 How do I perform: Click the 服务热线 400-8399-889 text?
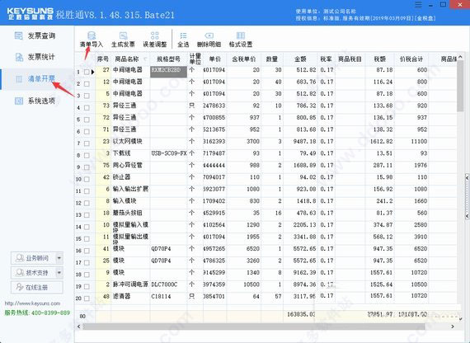[37, 312]
